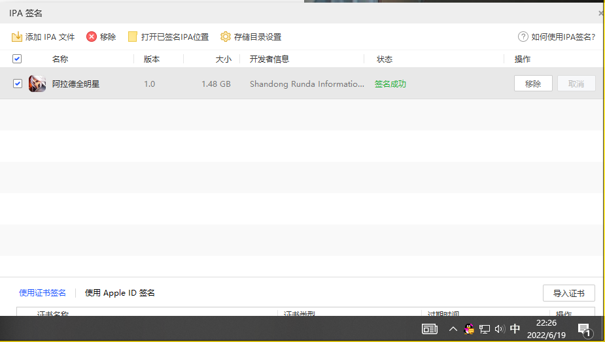Switch to 使用证书签名 tab
605x342 pixels.
click(43, 293)
